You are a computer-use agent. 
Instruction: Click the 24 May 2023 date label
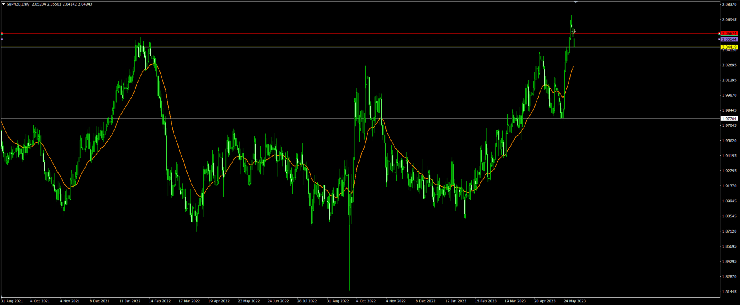(x=574, y=301)
